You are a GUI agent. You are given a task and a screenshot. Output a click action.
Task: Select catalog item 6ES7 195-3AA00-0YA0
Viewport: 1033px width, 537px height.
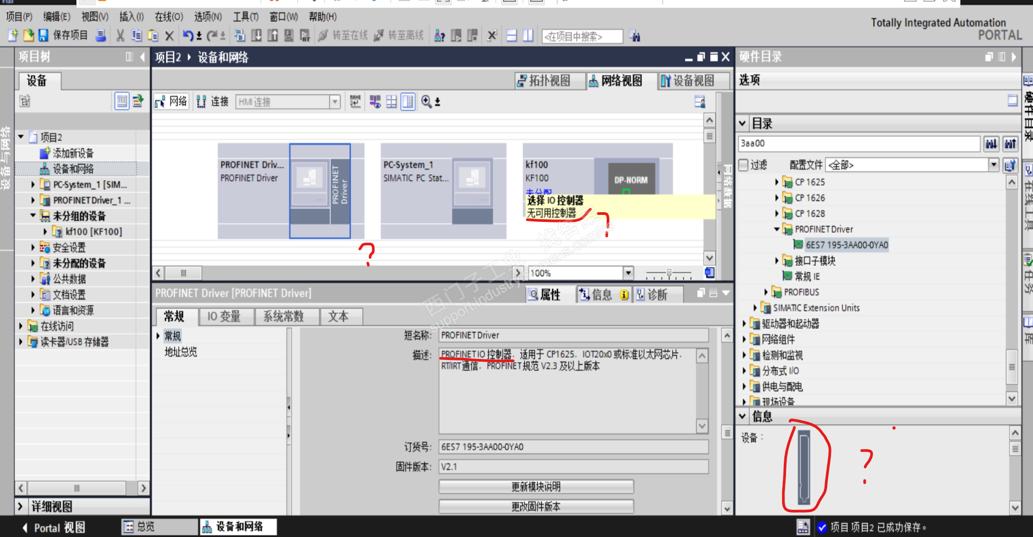tap(847, 245)
